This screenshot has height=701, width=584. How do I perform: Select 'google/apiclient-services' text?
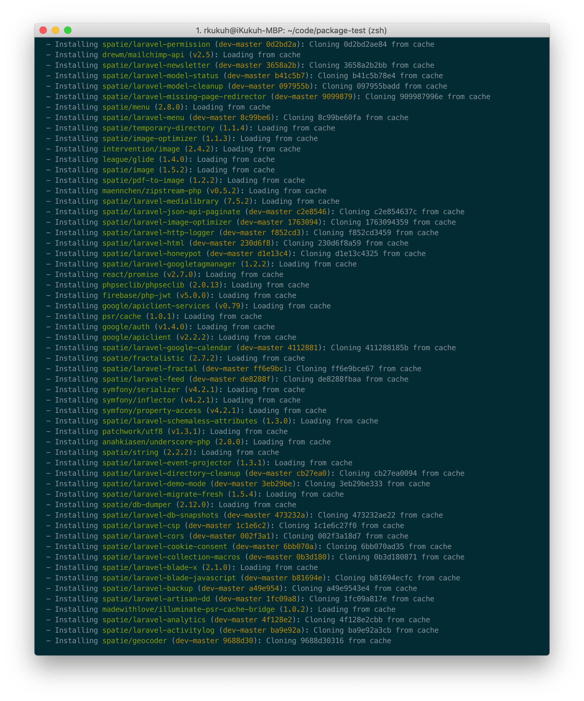pyautogui.click(x=156, y=306)
